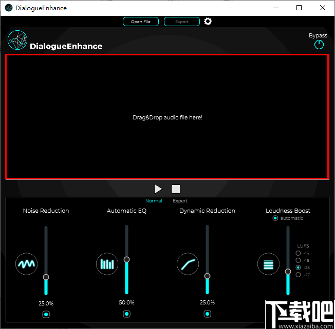Toggle the enable button under Noise Reduction
Image resolution: width=335 pixels, height=329 pixels.
click(46, 314)
